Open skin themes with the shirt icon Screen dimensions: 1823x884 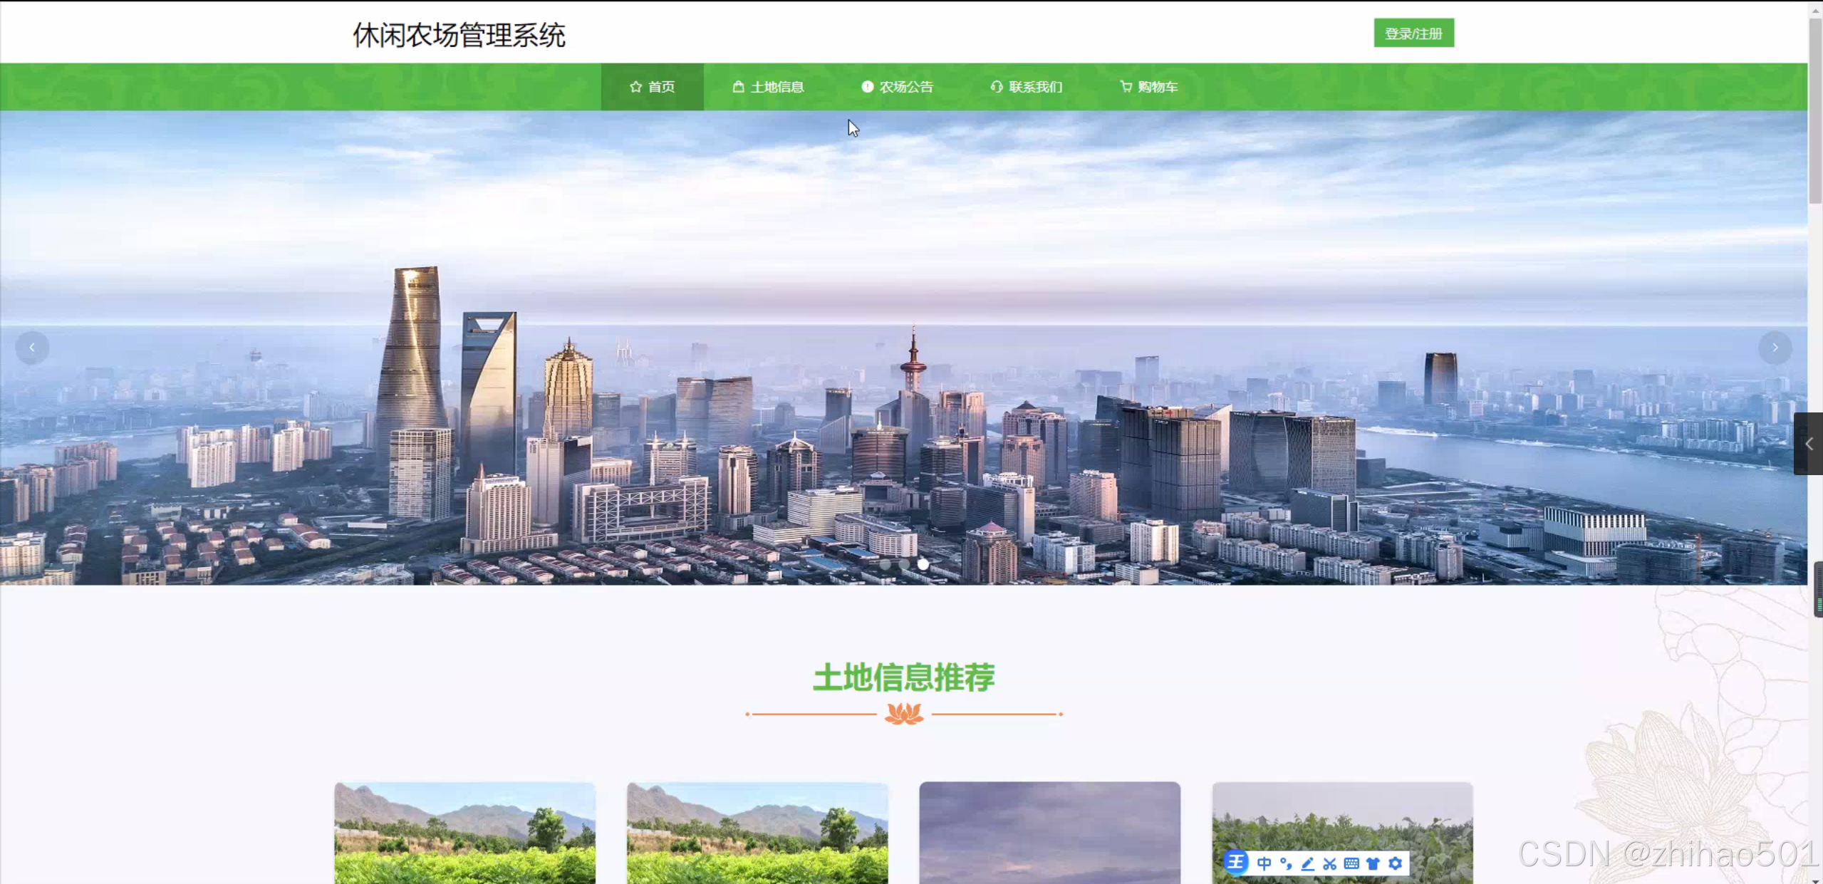click(1373, 863)
